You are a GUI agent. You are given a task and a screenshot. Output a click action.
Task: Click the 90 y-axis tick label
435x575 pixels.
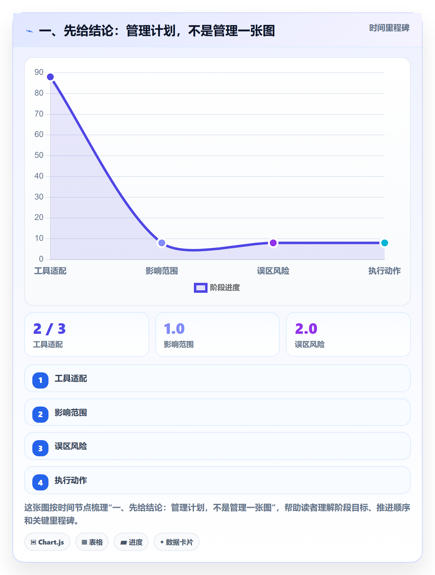point(39,72)
